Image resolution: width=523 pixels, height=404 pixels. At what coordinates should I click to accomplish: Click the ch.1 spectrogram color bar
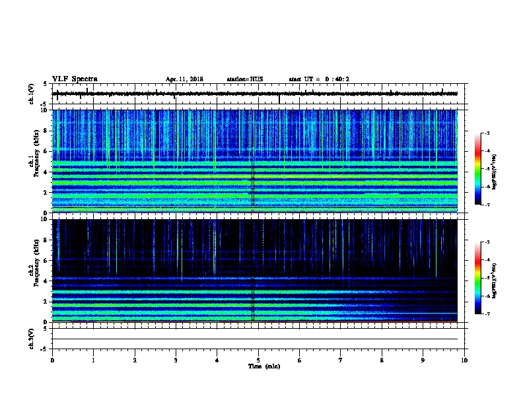point(477,169)
